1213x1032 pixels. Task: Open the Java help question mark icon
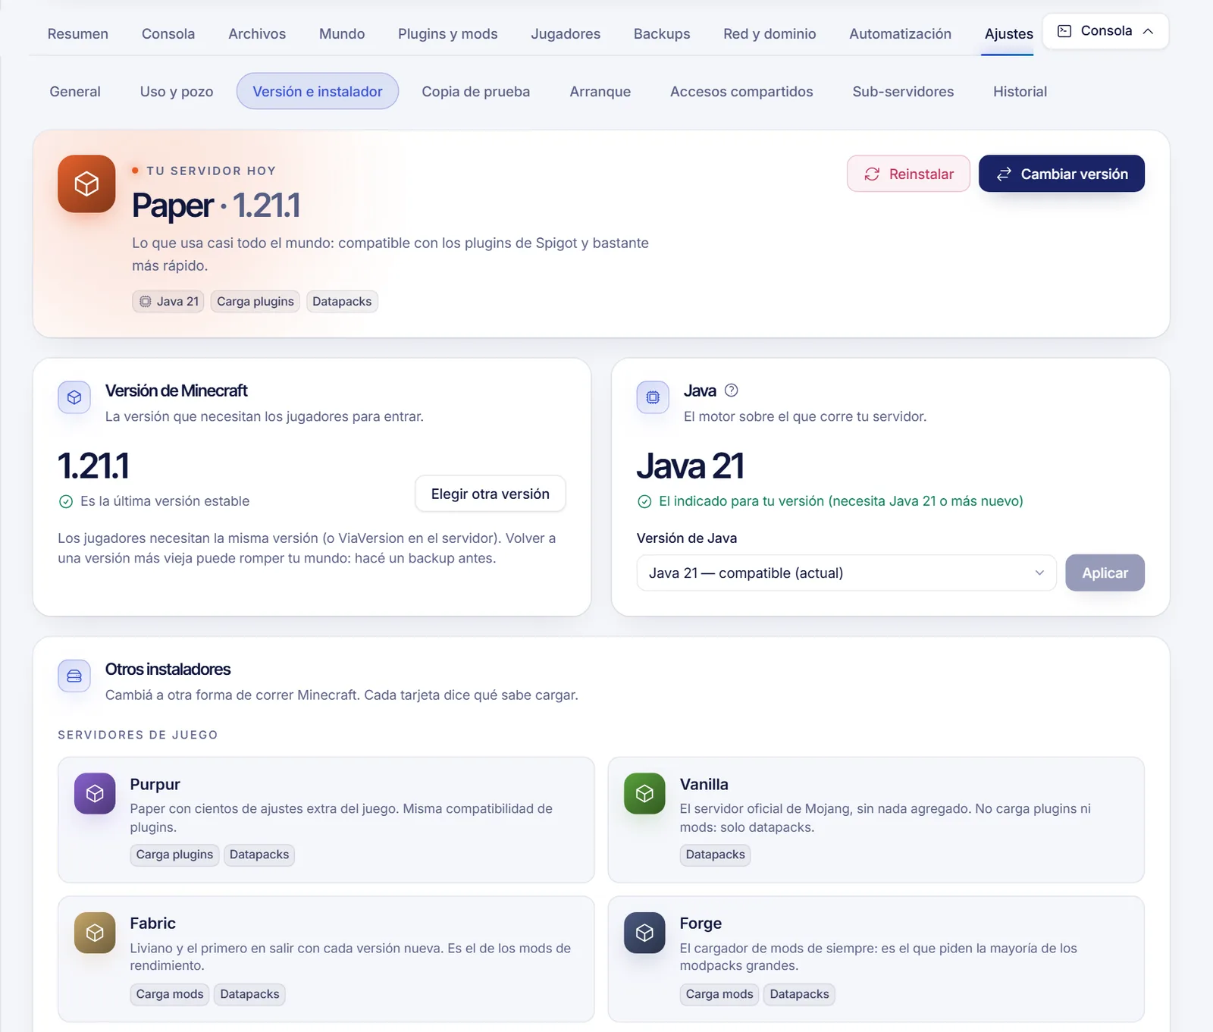[732, 391]
